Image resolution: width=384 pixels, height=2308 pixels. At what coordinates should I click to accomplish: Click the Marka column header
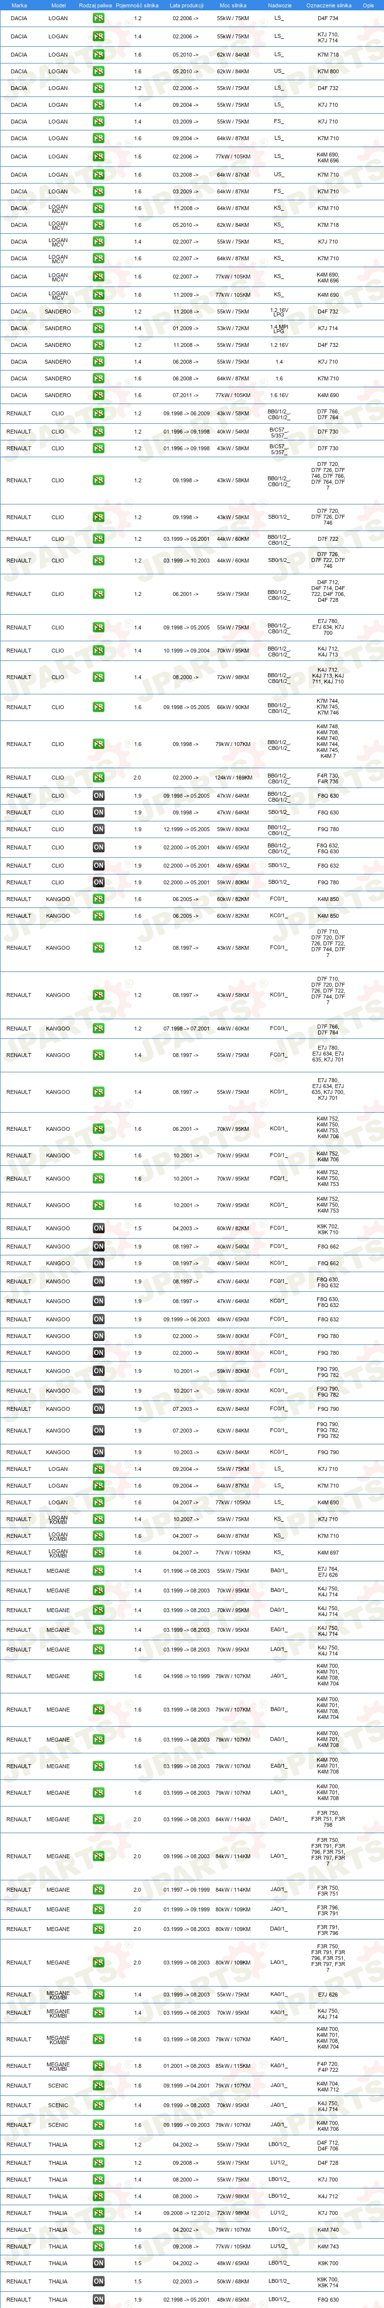(x=19, y=4)
